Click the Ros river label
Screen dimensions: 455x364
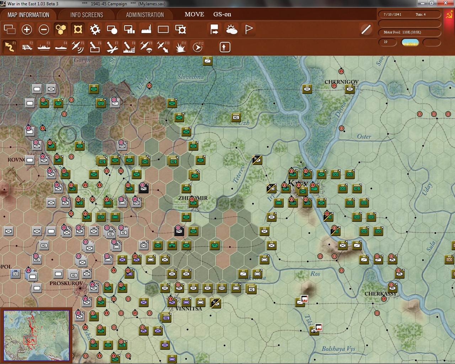point(315,274)
